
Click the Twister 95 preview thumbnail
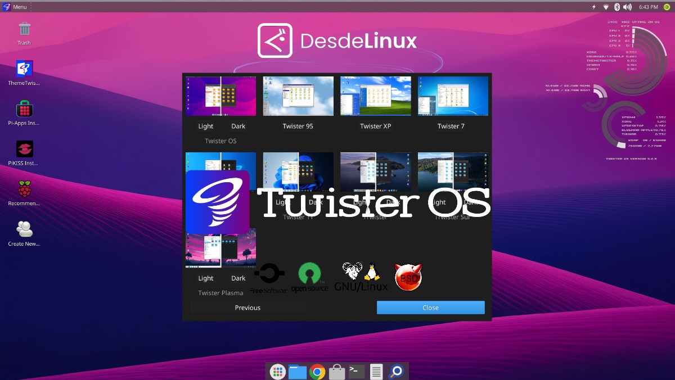(x=298, y=96)
